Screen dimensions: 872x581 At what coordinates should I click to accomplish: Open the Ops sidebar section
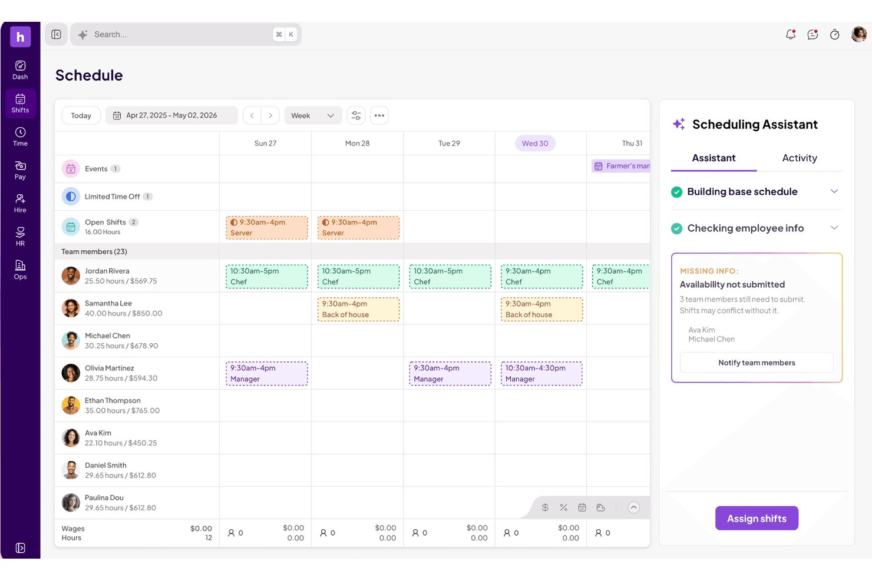click(x=20, y=270)
